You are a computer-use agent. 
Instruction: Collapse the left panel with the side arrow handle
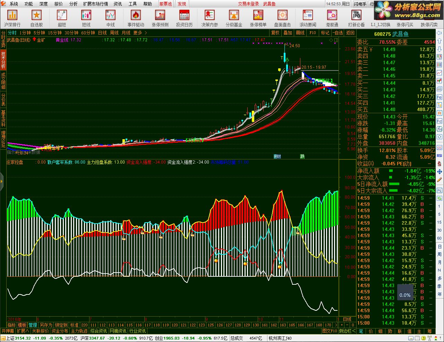click(x=2, y=181)
